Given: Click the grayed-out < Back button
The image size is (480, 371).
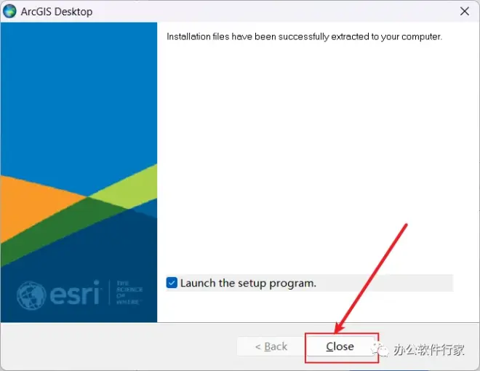Looking at the screenshot, I should pyautogui.click(x=271, y=346).
